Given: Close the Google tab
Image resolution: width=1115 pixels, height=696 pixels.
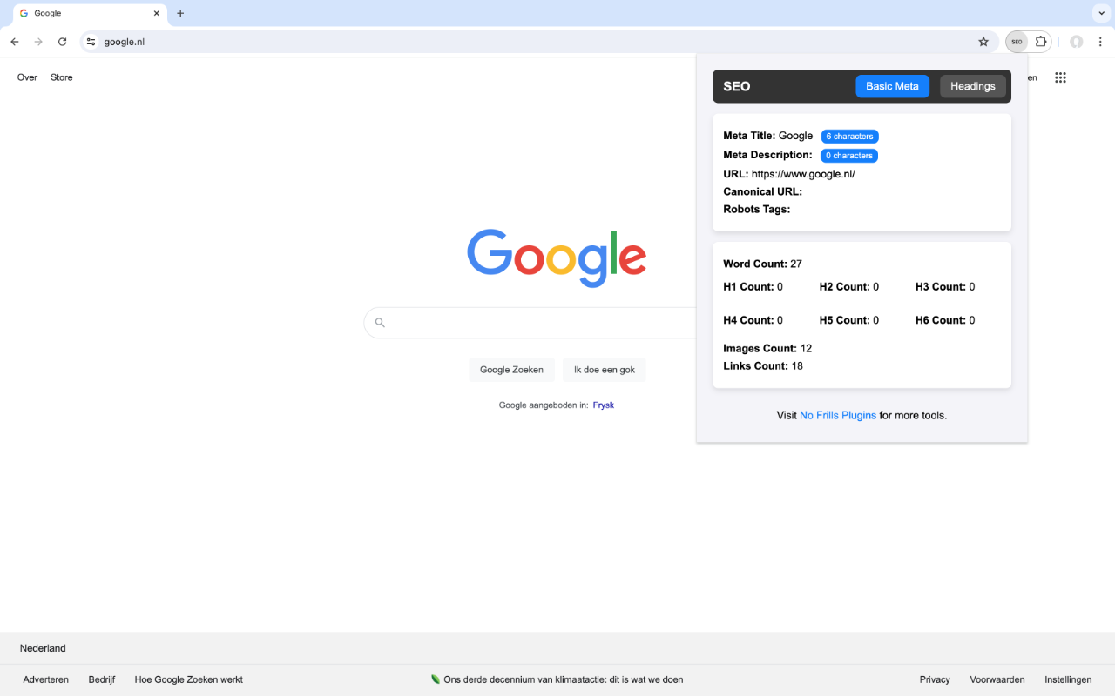Looking at the screenshot, I should (x=157, y=13).
